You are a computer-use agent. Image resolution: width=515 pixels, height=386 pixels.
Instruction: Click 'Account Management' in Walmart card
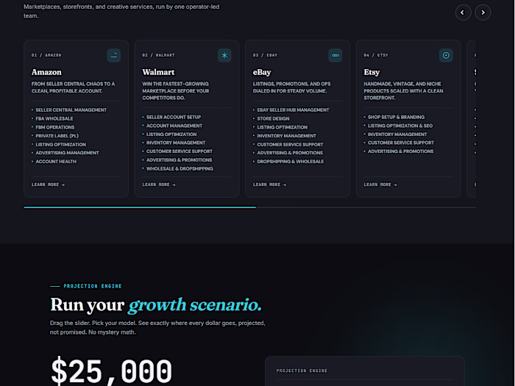click(x=174, y=126)
